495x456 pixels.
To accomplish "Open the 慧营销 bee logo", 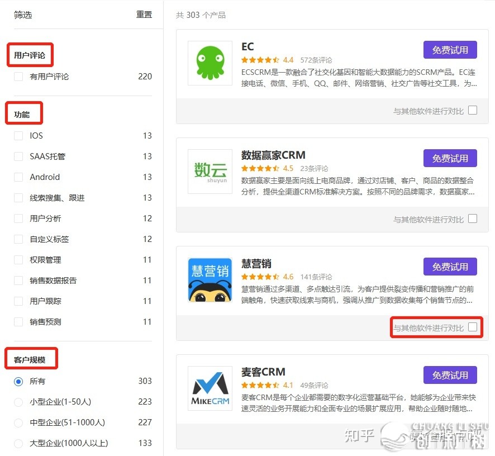I will [x=210, y=280].
